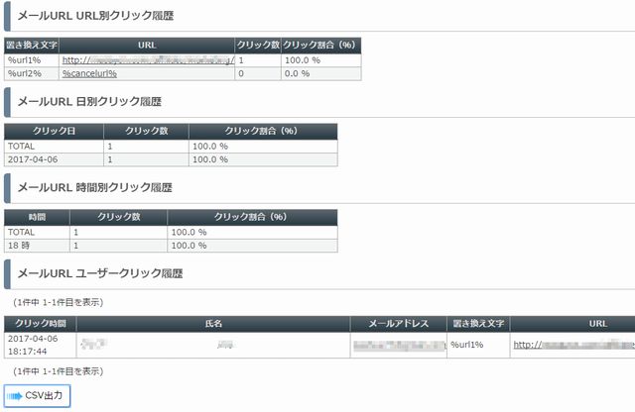Click the 置き換え文字 column header in URL table
This screenshot has height=412, width=635.
pos(32,46)
